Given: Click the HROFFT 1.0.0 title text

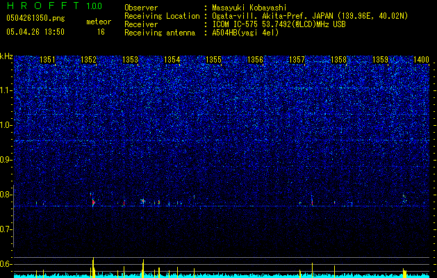Looking at the screenshot, I should click(x=54, y=6).
